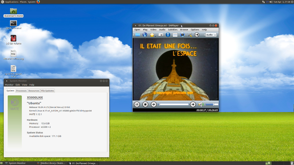Open the Subtitles menu in SMPlayer
This screenshot has width=294, height=165.
(x=173, y=30)
